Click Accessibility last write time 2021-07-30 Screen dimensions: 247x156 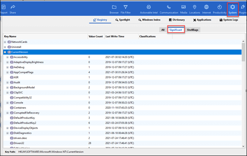[x=120, y=57]
